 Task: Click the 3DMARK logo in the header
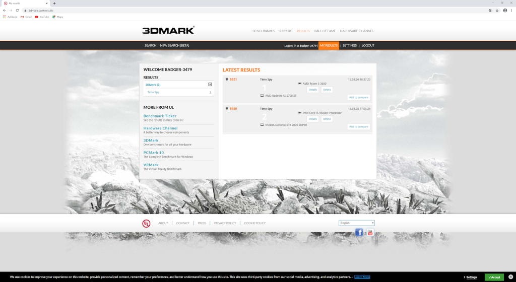click(x=168, y=30)
